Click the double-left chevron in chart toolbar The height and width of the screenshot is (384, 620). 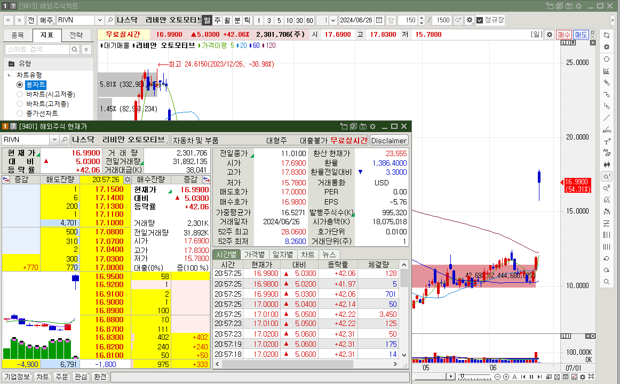(9, 20)
